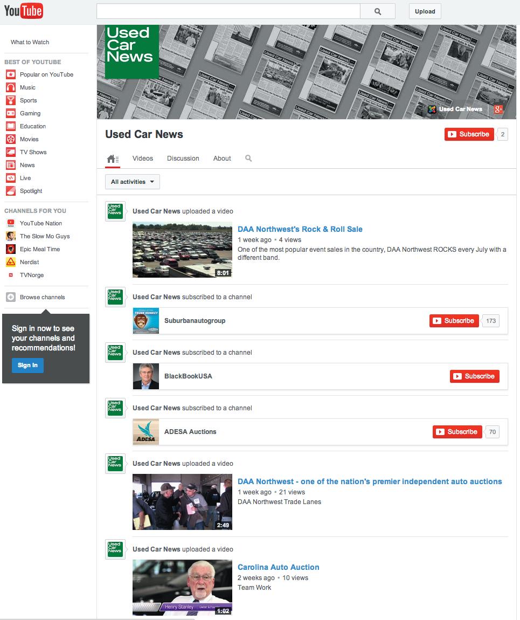Select the Spotlight icon
The image size is (520, 620).
pos(11,191)
